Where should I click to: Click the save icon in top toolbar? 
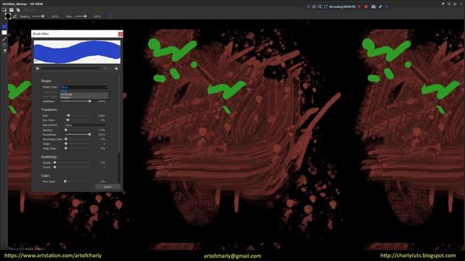pos(12,9)
